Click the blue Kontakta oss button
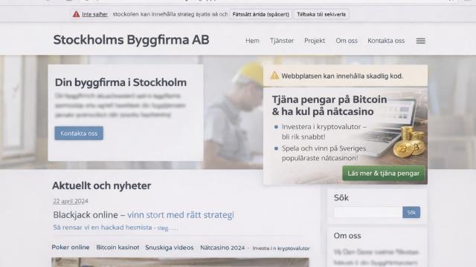This screenshot has width=476, height=267. pyautogui.click(x=79, y=133)
